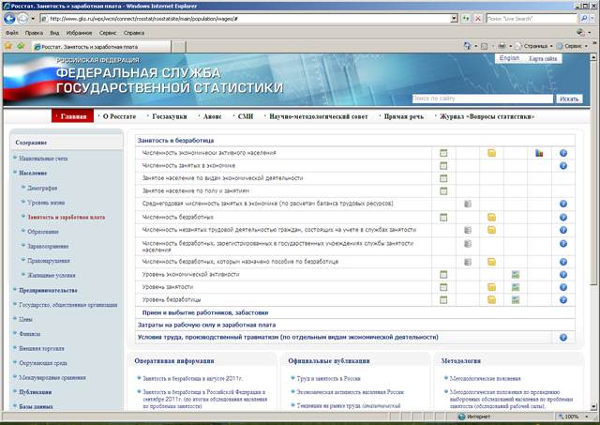Select Предпринимательство in the sidebar
This screenshot has height=425, width=600.
tap(48, 291)
